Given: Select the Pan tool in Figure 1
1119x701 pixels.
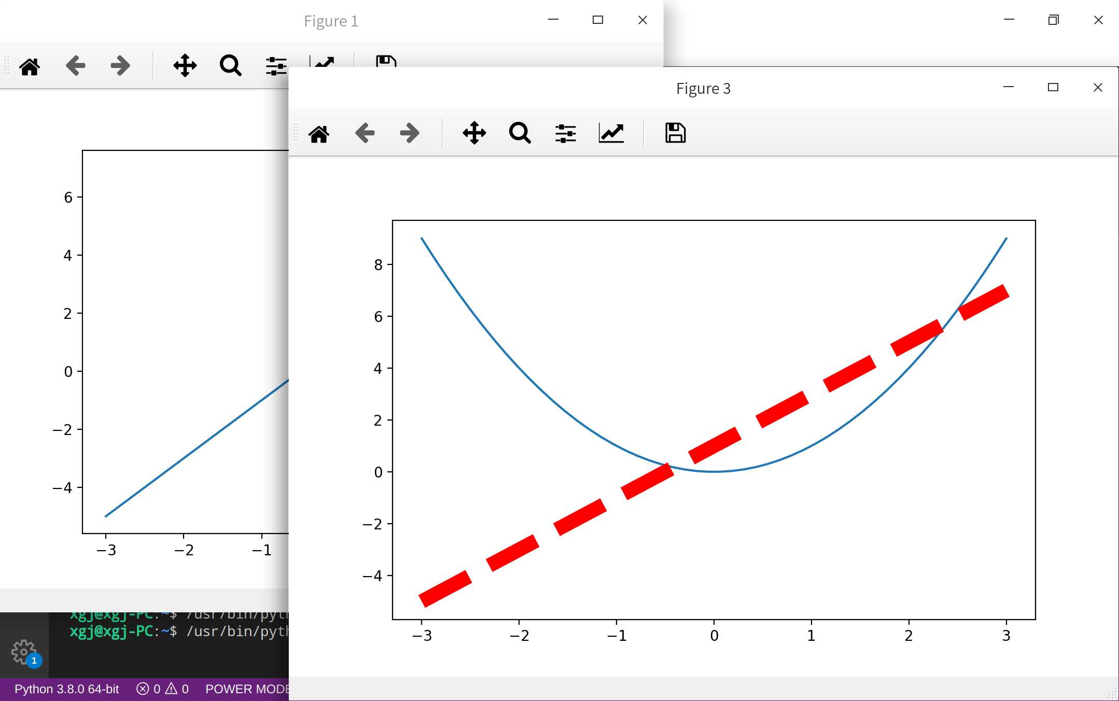Looking at the screenshot, I should tap(185, 66).
